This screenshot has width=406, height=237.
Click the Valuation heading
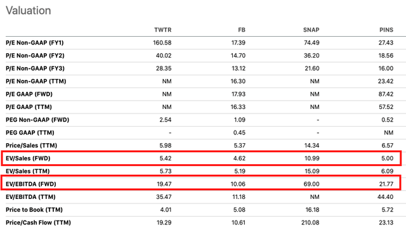(29, 11)
